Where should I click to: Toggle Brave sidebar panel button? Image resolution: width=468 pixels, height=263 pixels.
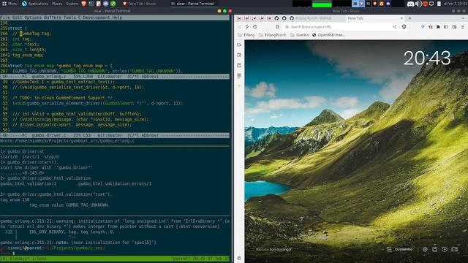coord(446,27)
